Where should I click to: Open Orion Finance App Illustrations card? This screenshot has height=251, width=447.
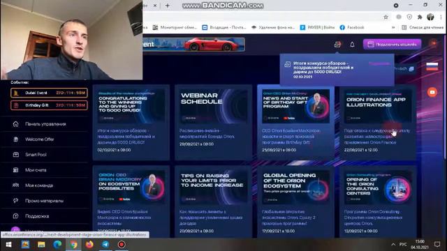click(378, 123)
